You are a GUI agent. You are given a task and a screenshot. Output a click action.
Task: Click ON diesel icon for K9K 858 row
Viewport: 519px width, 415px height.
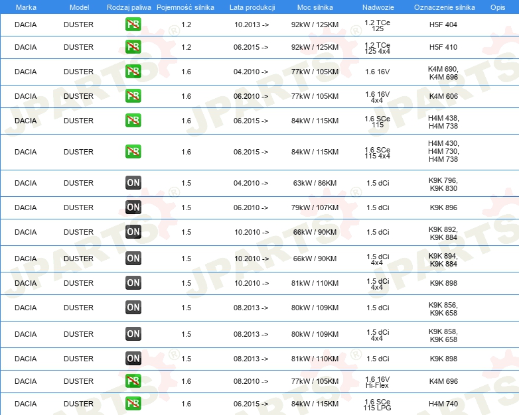tap(133, 333)
